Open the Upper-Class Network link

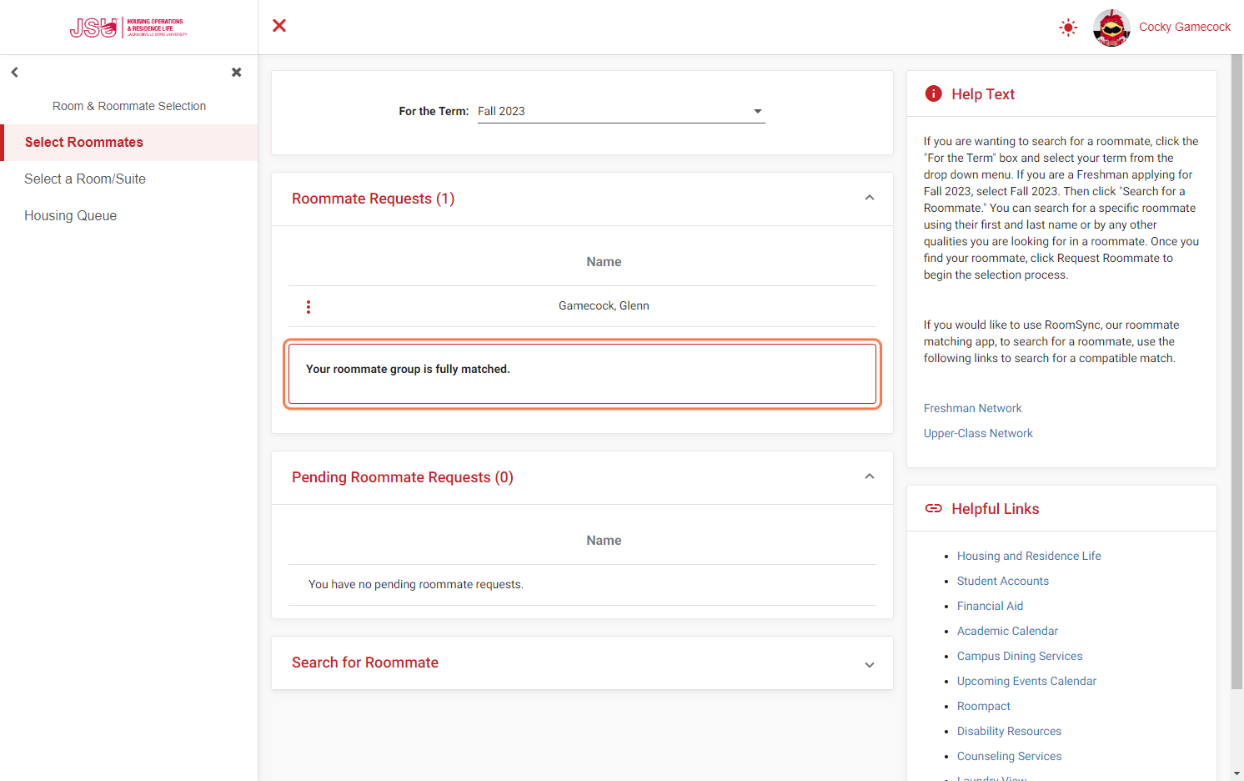pos(978,433)
